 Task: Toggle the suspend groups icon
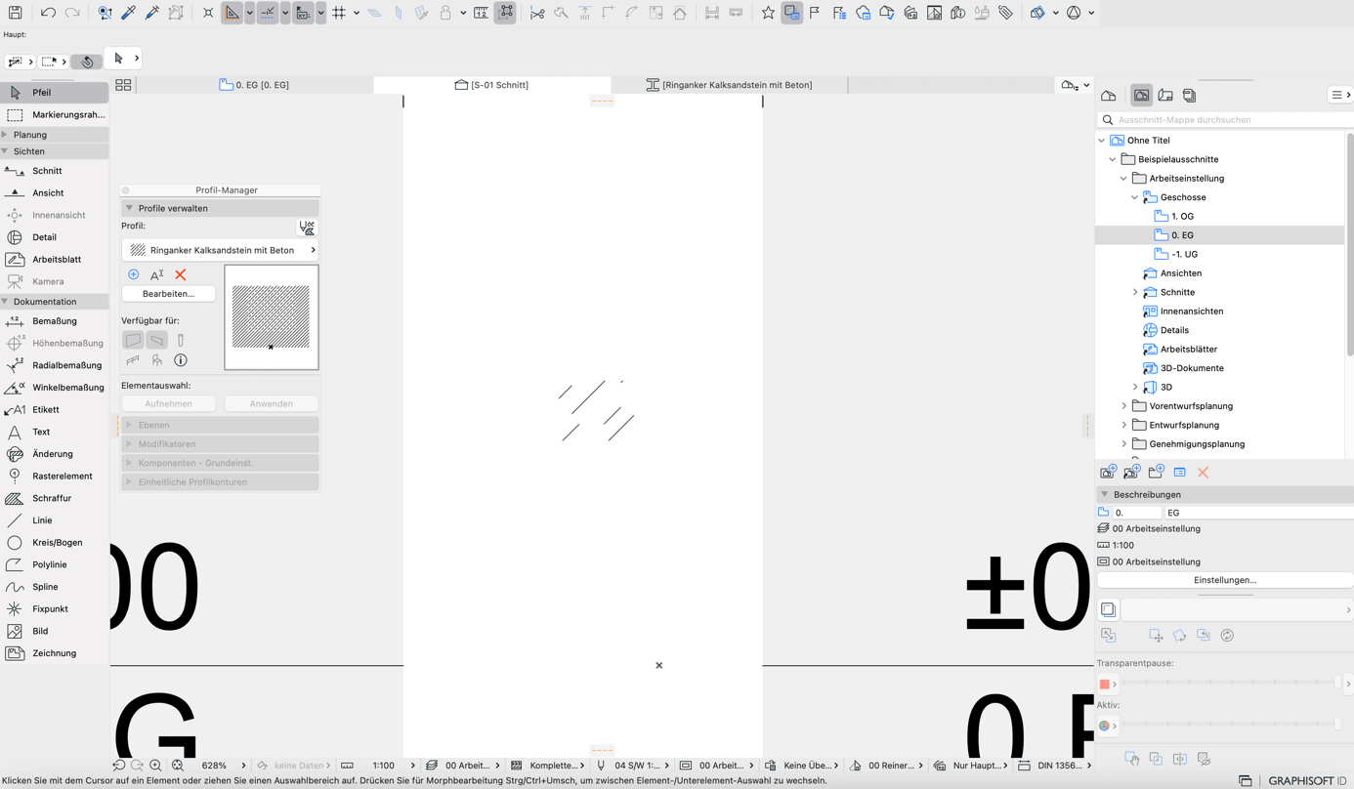(x=506, y=13)
